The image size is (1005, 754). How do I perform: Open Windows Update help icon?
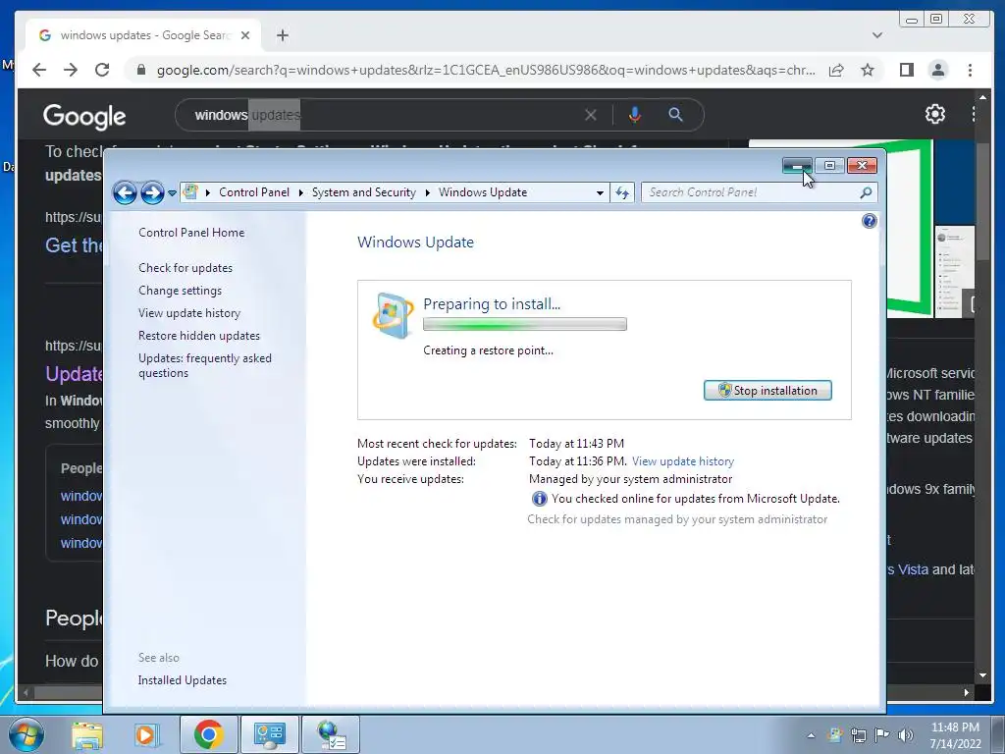[870, 221]
